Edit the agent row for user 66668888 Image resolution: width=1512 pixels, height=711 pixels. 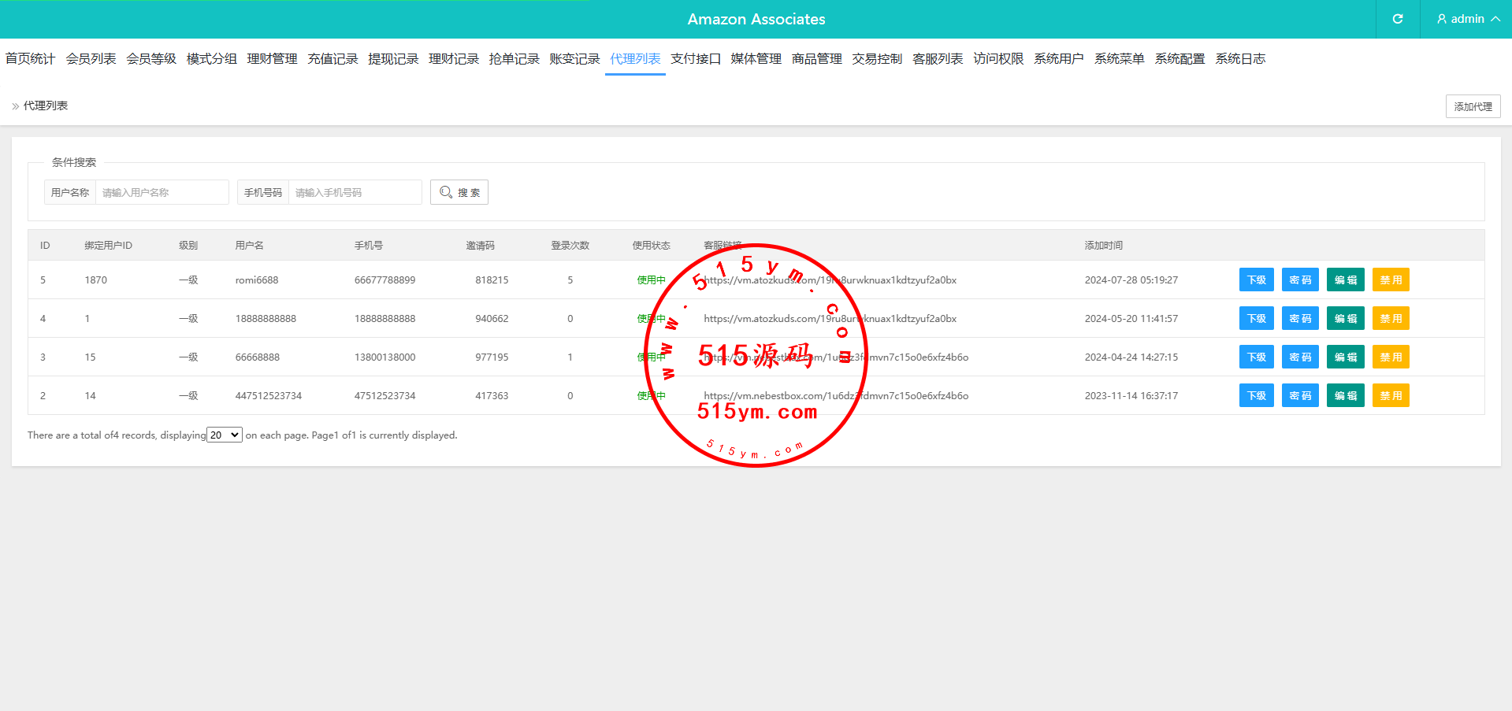1345,357
